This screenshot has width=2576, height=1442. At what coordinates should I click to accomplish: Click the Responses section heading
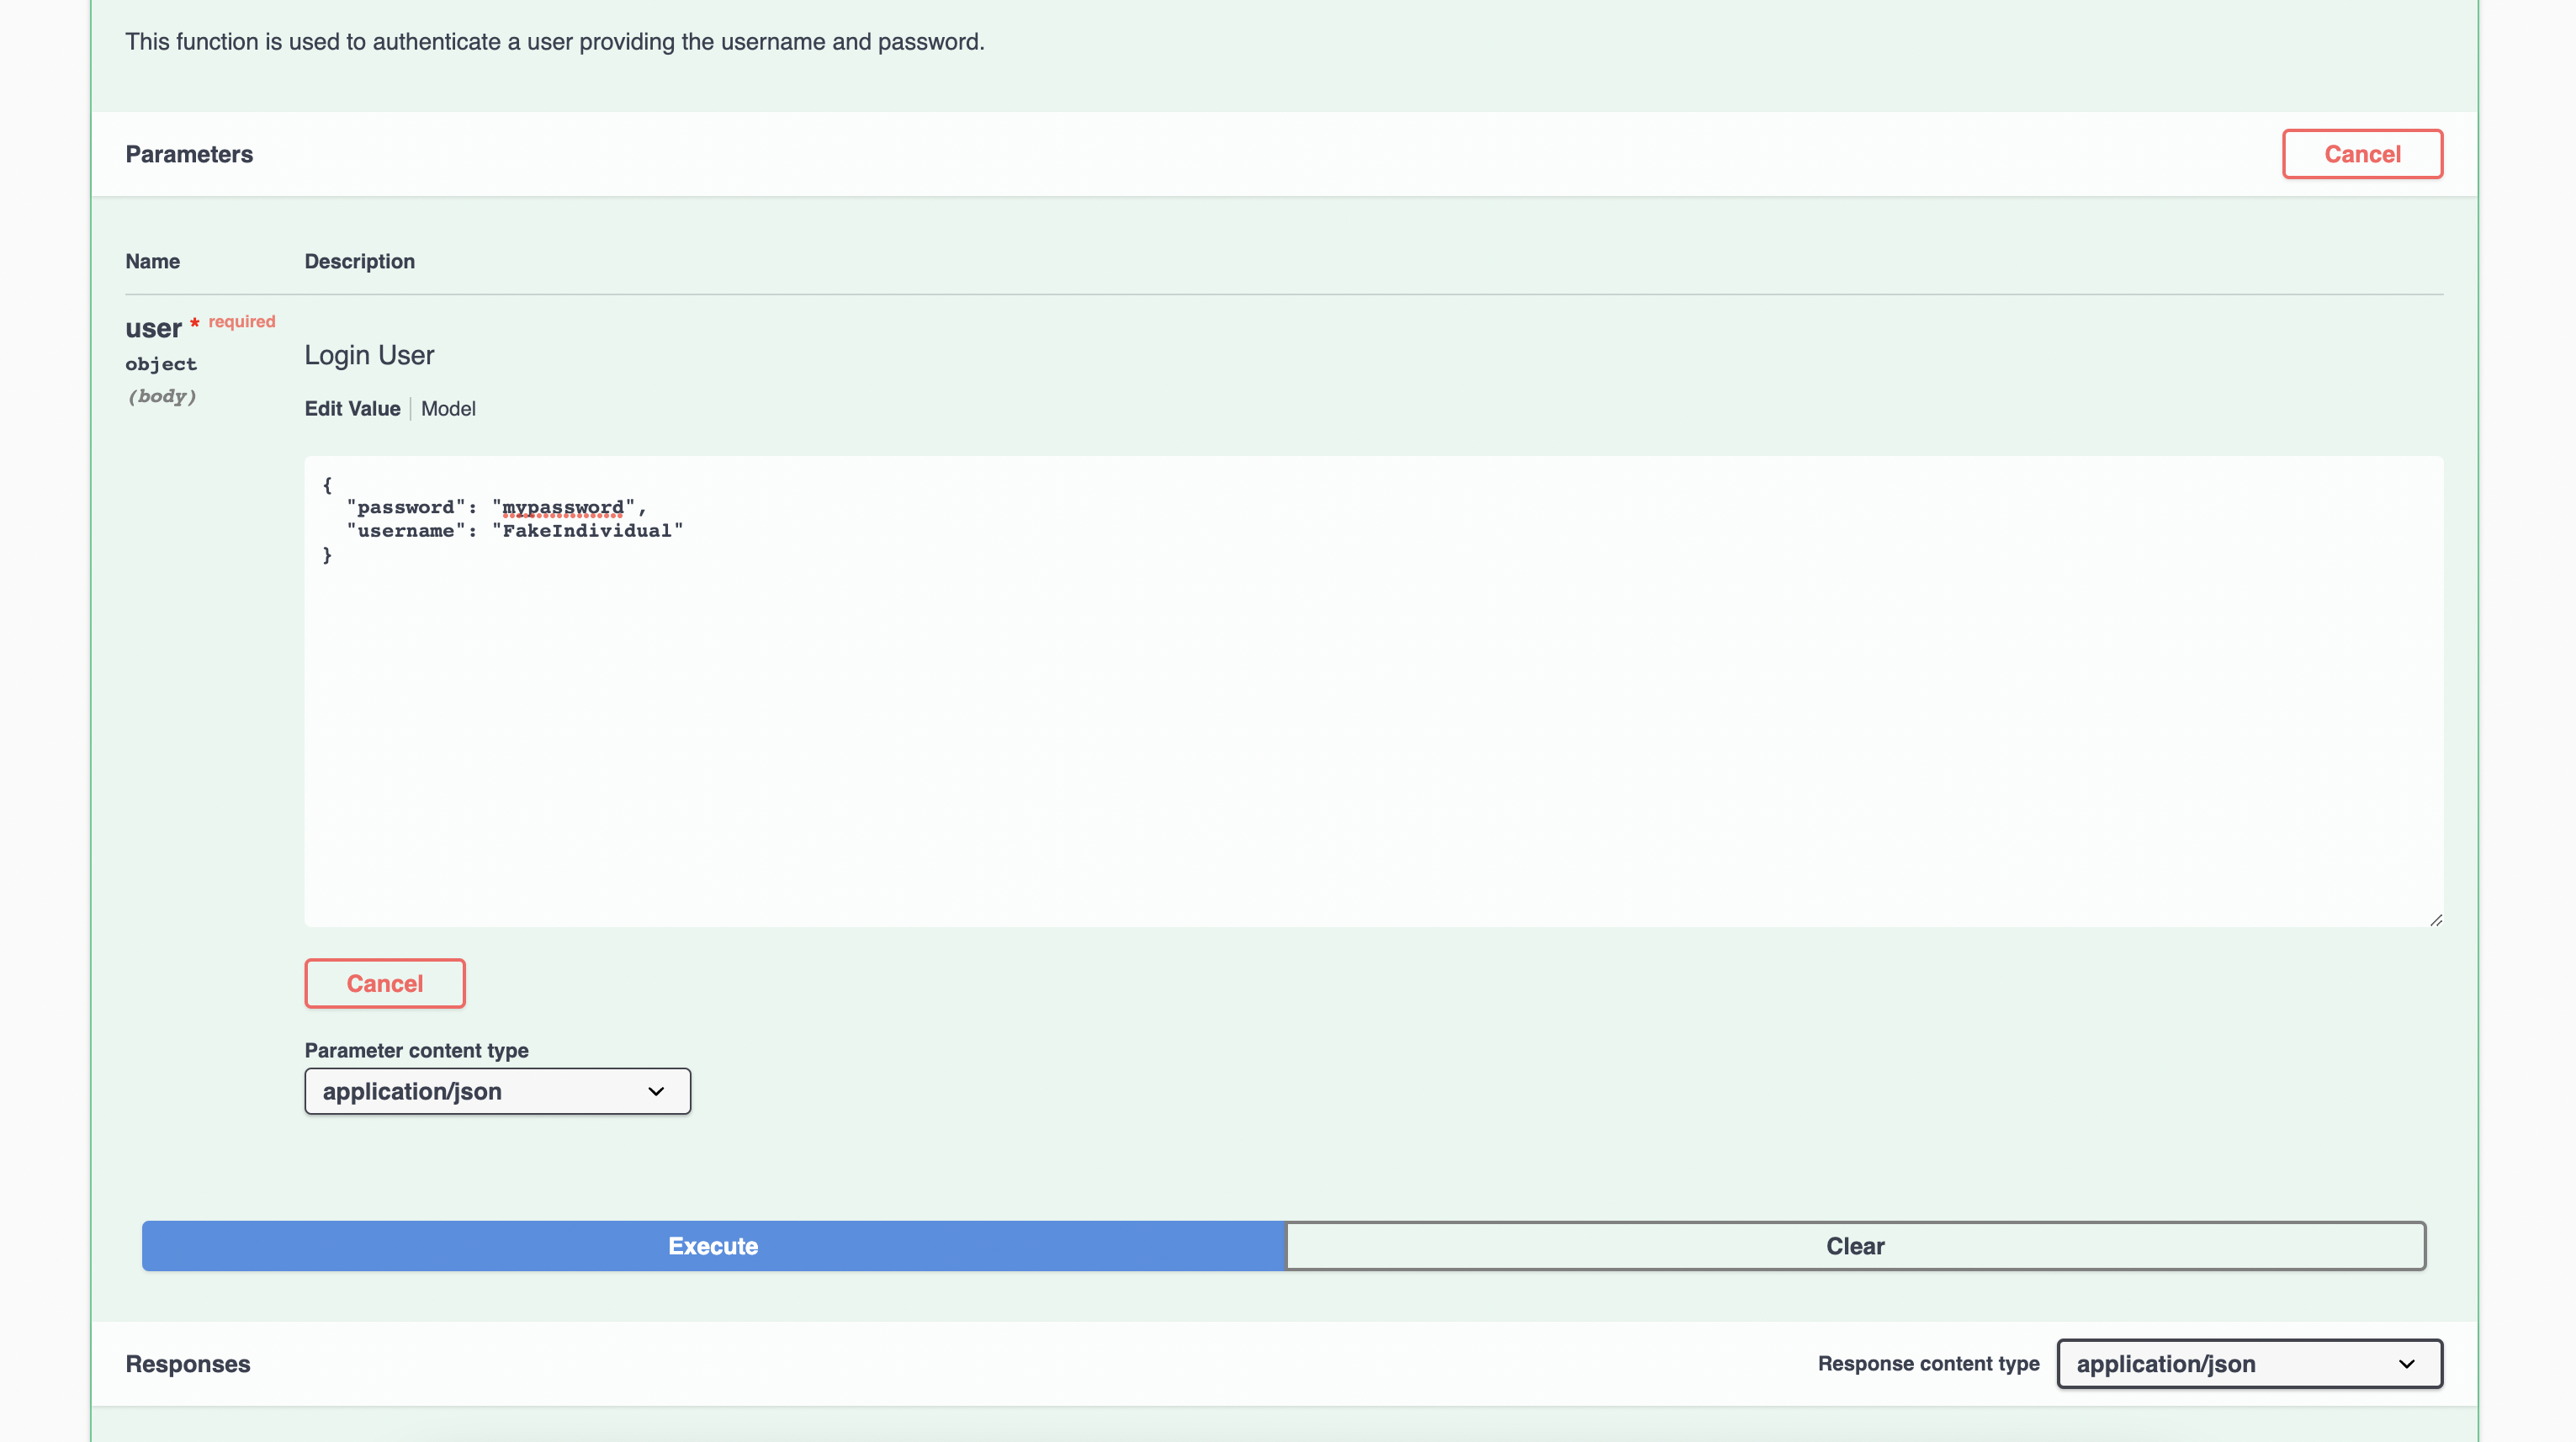[x=188, y=1364]
